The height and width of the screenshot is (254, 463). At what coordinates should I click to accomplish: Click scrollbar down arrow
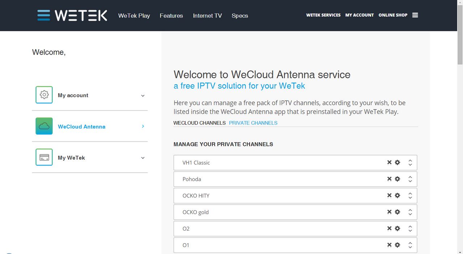tap(460, 251)
